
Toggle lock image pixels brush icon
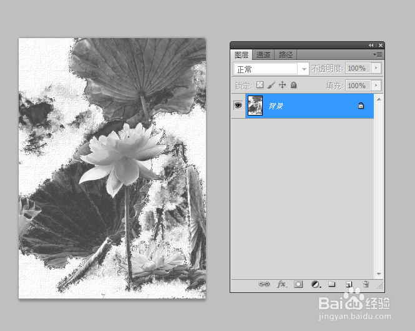coord(271,85)
